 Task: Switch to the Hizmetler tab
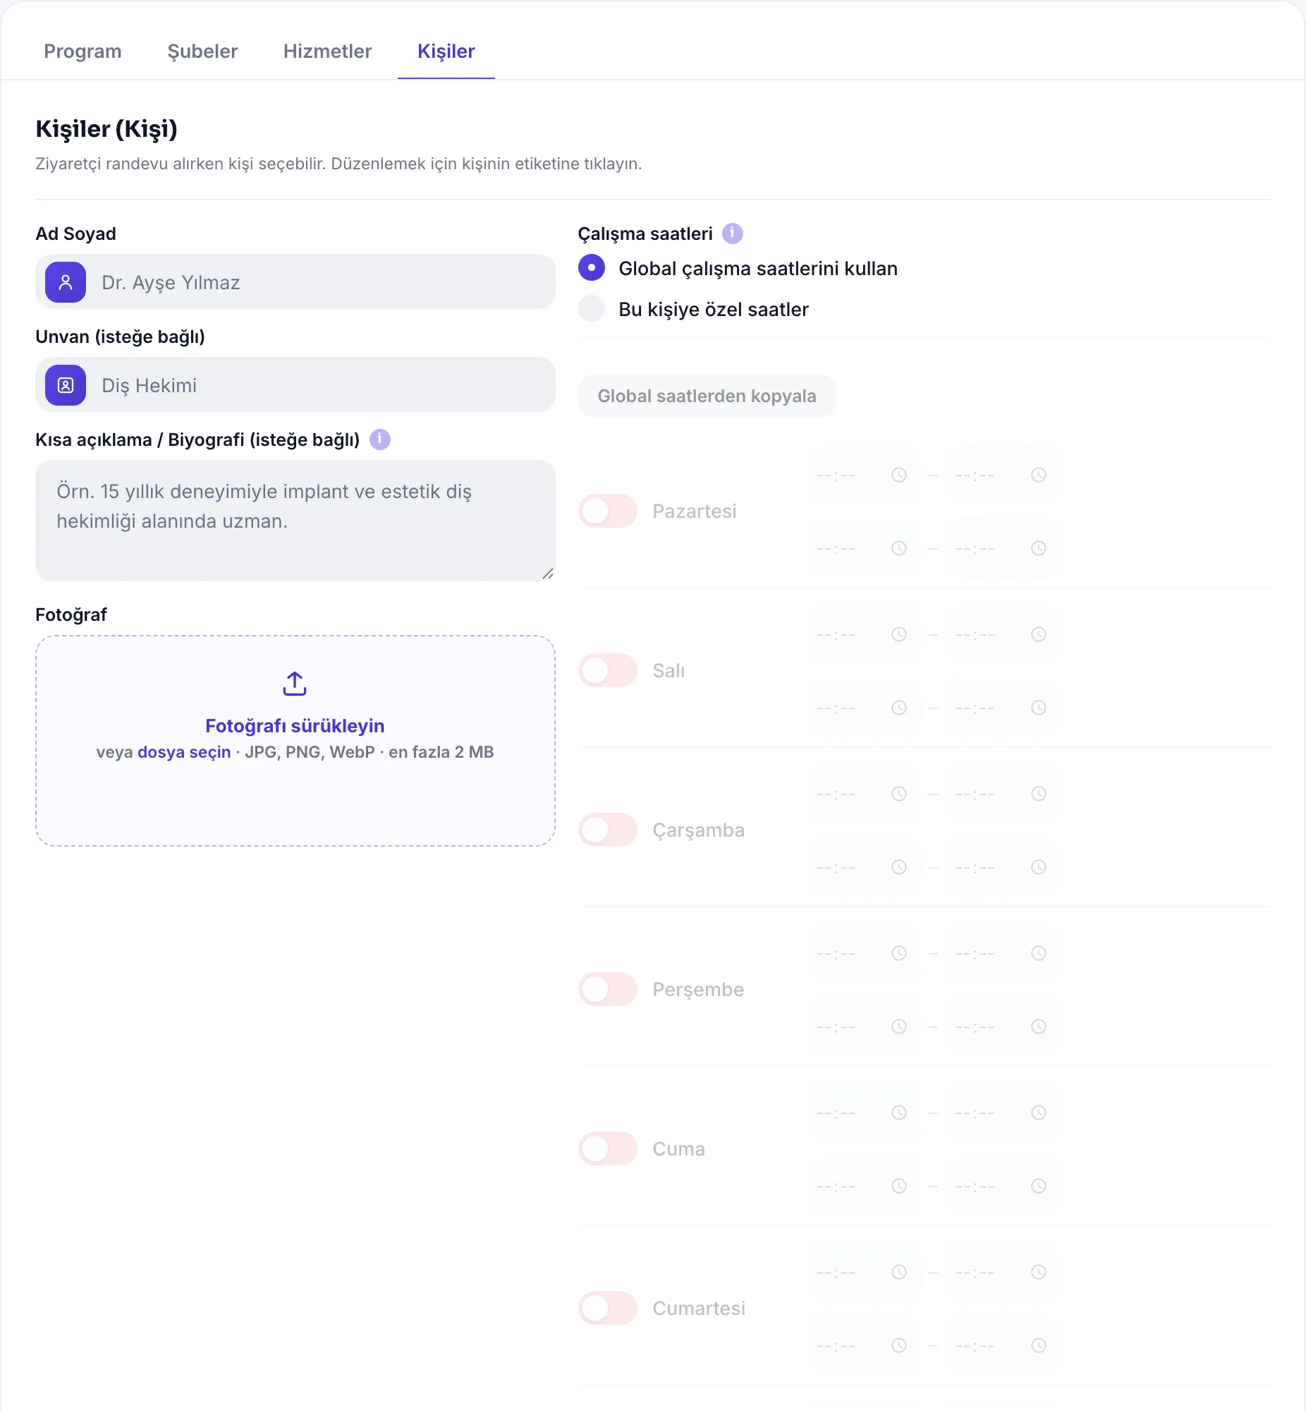pos(327,52)
